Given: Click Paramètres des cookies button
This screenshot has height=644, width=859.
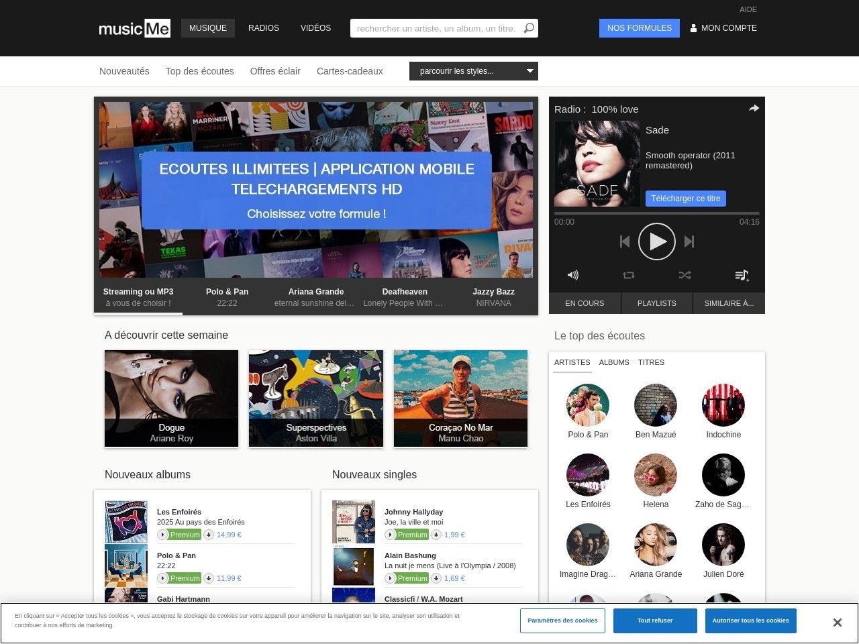Looking at the screenshot, I should [562, 621].
